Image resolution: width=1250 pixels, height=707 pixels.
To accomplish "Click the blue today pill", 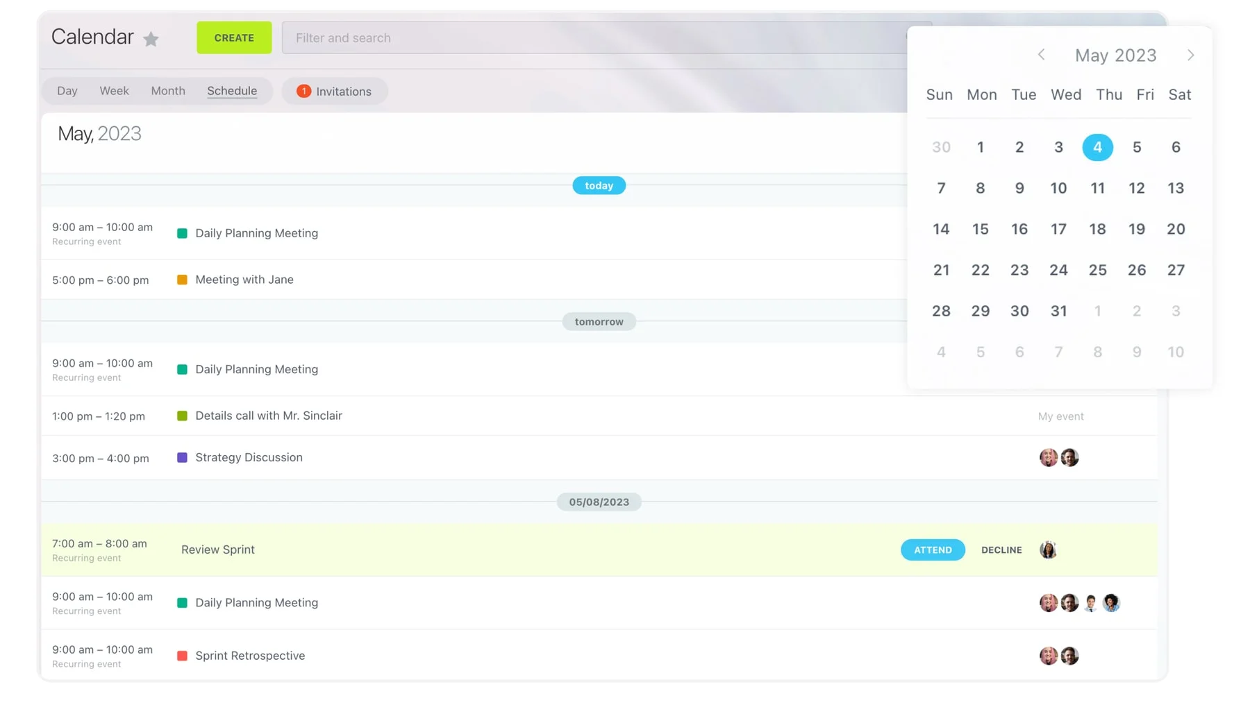I will (599, 185).
